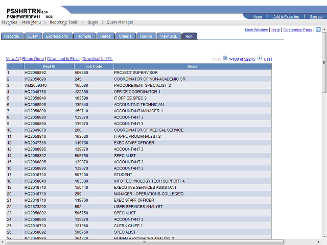Viewport: 327px width, 245px height.
Task: Click the Rerun Query link
Action: 33,59
